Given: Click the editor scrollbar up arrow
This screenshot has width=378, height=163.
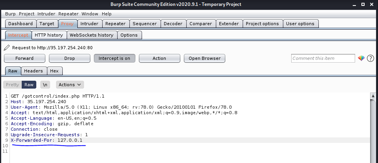Looking at the screenshot, I should tap(373, 96).
